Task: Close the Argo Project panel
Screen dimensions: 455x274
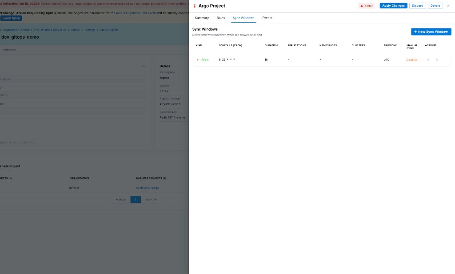Action: point(448,6)
